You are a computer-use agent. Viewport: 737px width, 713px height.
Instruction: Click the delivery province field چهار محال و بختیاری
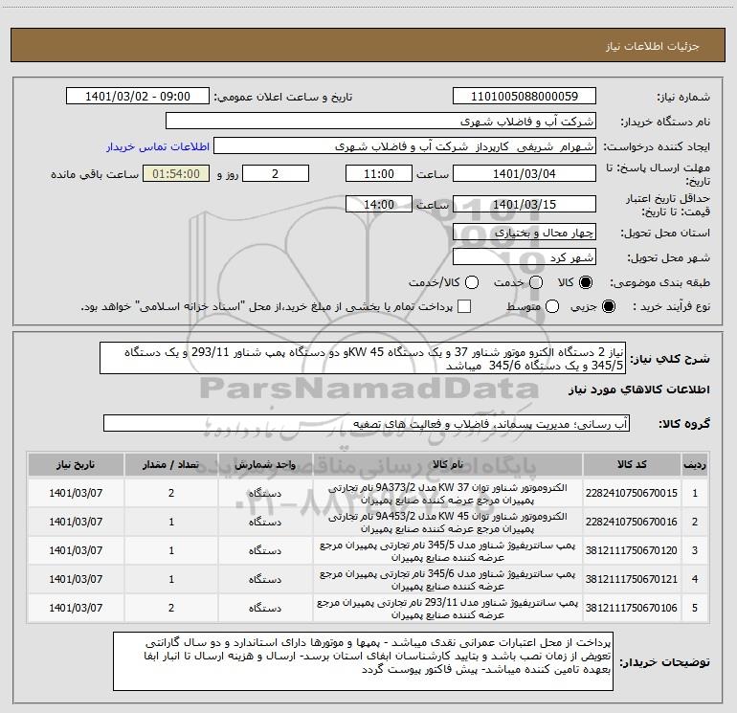click(525, 233)
